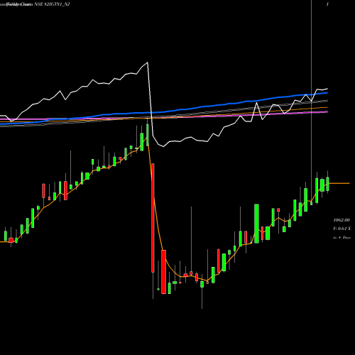The image size is (355, 355).
Task: Click the NSE 821GTS1_NI symbol title
Action: (x=53, y=4)
